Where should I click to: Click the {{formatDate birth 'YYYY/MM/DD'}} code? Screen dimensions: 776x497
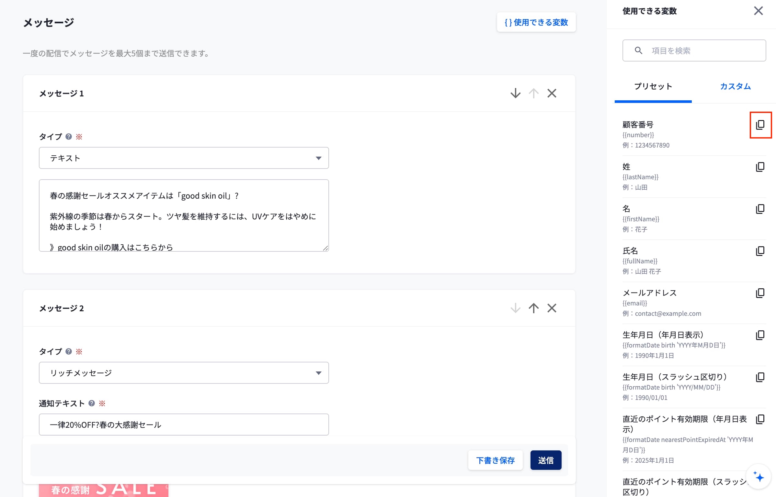click(671, 388)
